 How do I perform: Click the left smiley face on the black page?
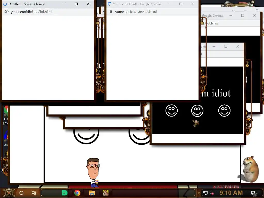click(x=171, y=110)
